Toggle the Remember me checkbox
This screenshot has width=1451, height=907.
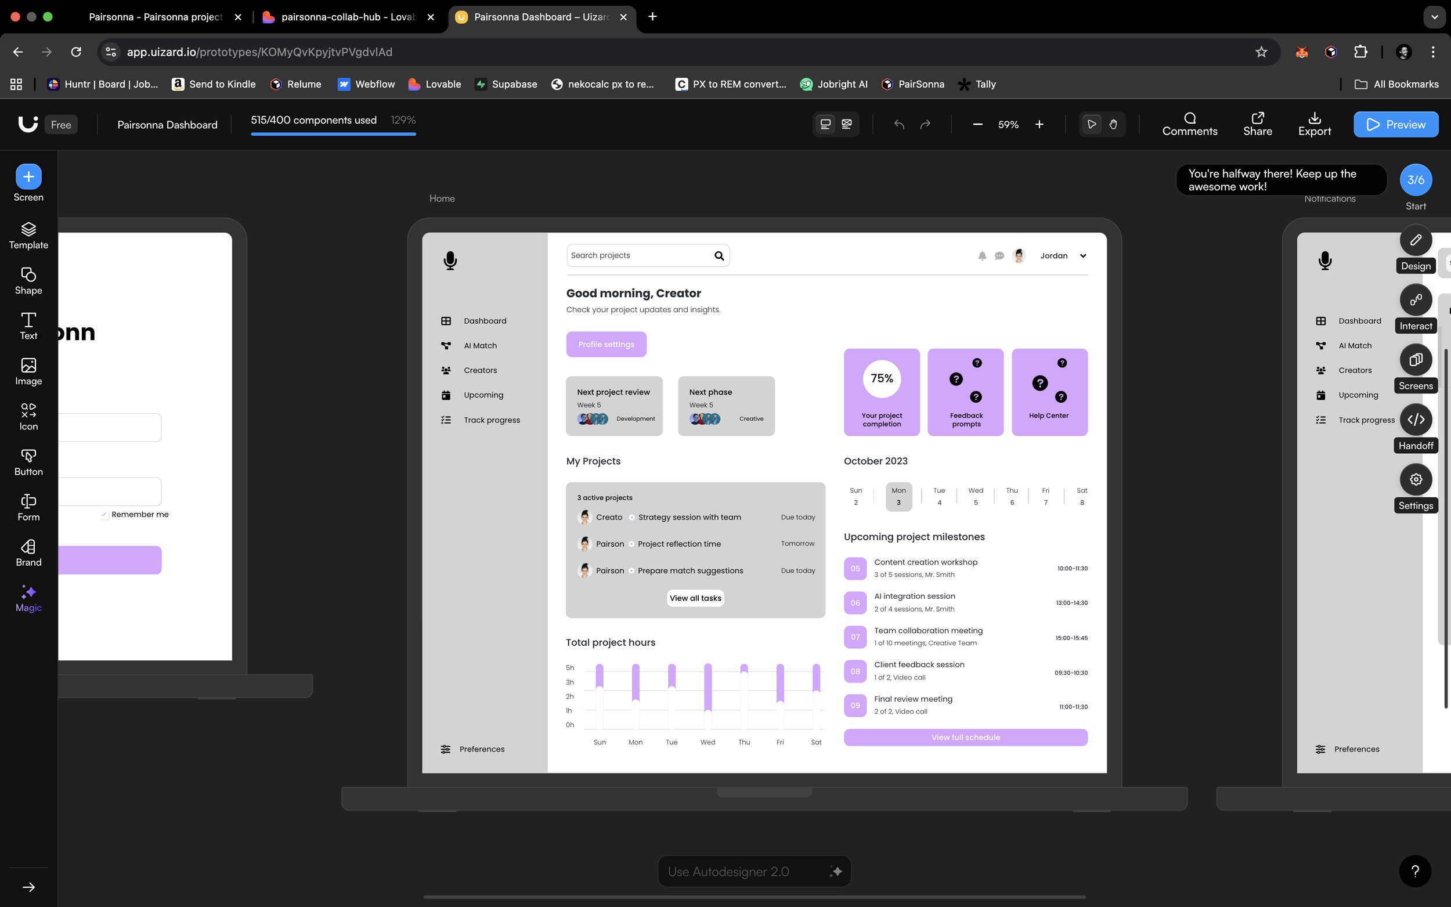(x=104, y=515)
